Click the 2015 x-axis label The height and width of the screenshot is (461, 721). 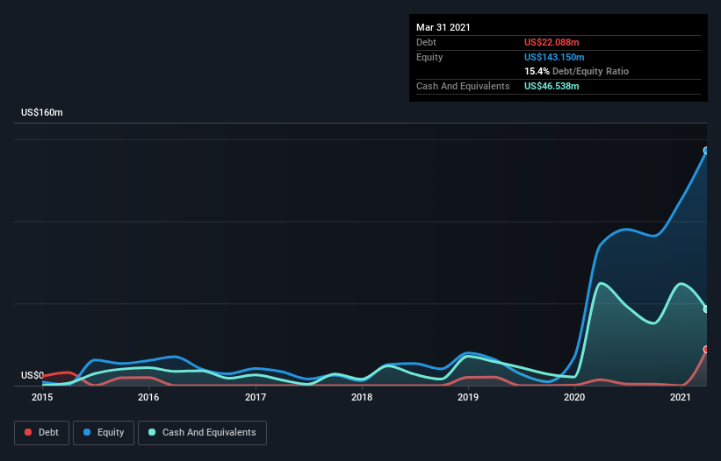[42, 397]
